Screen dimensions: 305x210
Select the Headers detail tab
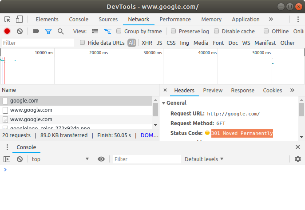pos(184,91)
